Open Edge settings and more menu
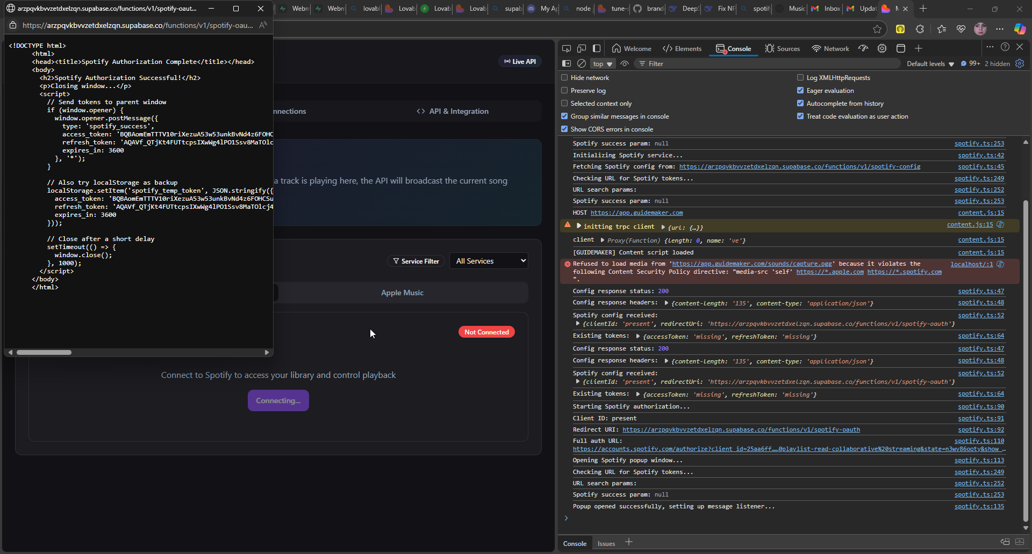 tap(1000, 29)
